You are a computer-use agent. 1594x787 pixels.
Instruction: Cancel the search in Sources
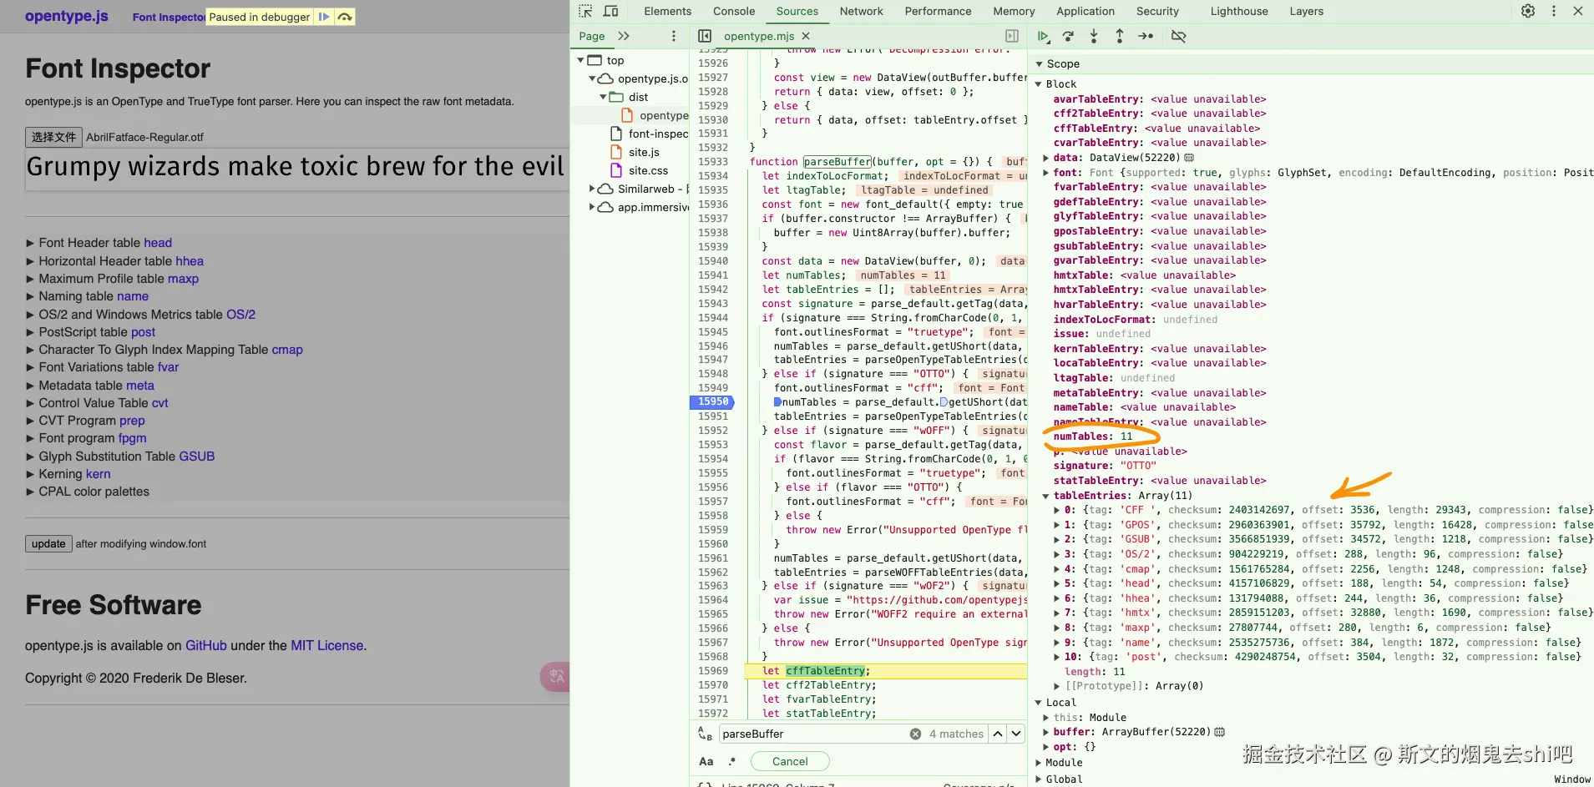[x=790, y=761]
